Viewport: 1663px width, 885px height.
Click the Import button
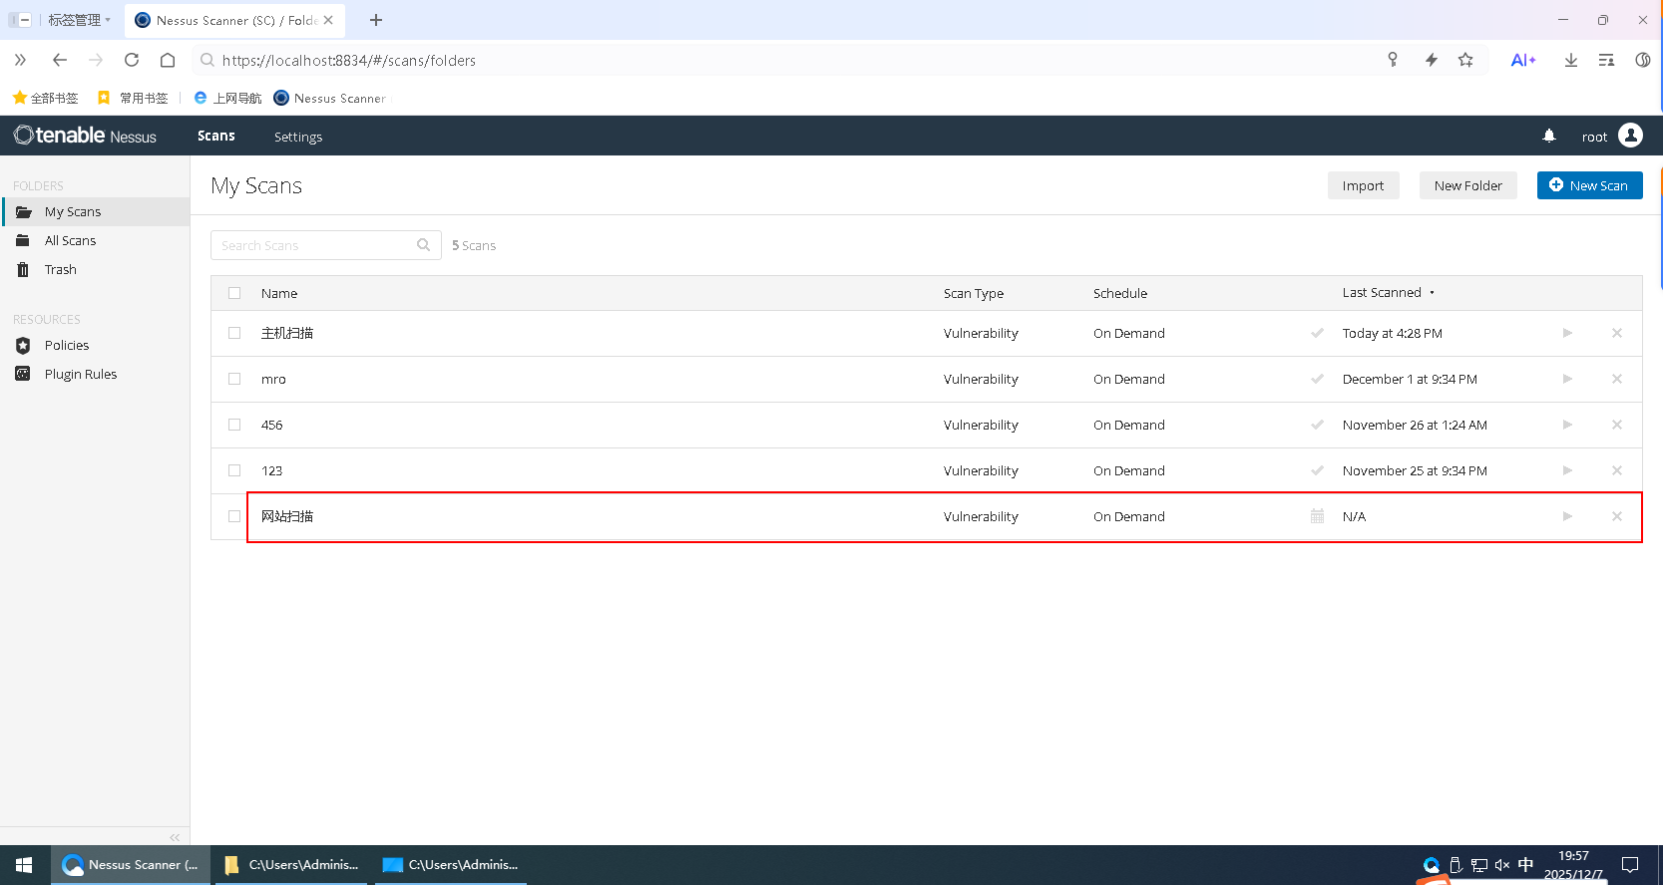[x=1363, y=185]
